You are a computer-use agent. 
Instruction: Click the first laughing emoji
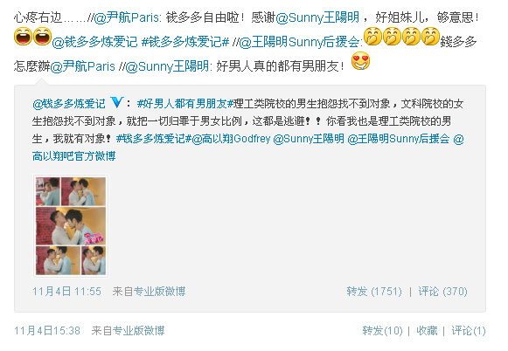23,37
